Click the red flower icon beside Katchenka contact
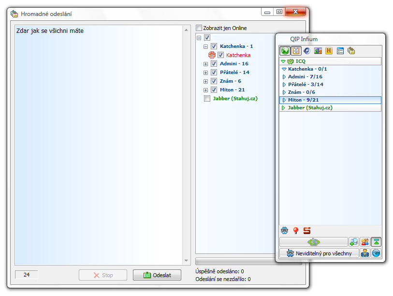This screenshot has height=296, width=393. pyautogui.click(x=212, y=55)
